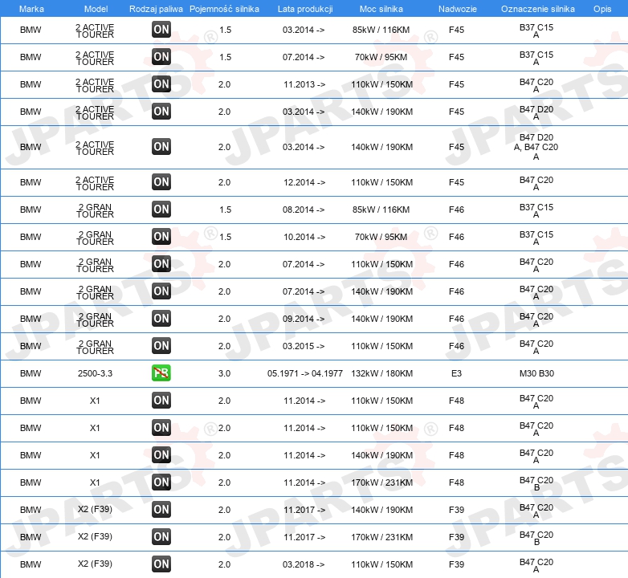
Task: Click the Marka column header
Action: click(31, 9)
